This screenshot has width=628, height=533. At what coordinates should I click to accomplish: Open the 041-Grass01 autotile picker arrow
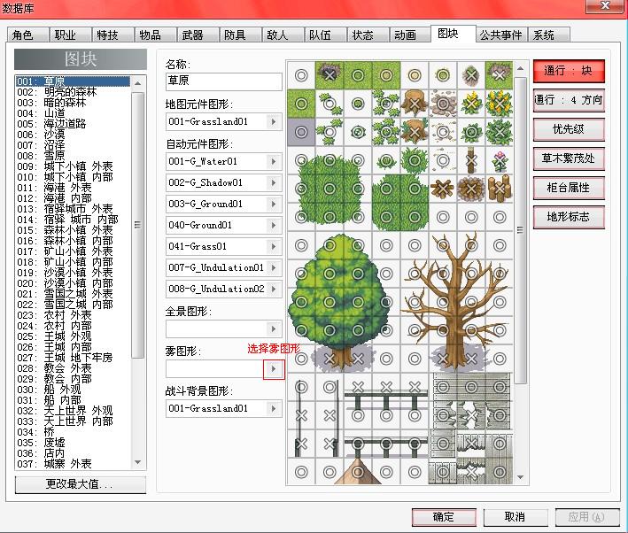274,246
